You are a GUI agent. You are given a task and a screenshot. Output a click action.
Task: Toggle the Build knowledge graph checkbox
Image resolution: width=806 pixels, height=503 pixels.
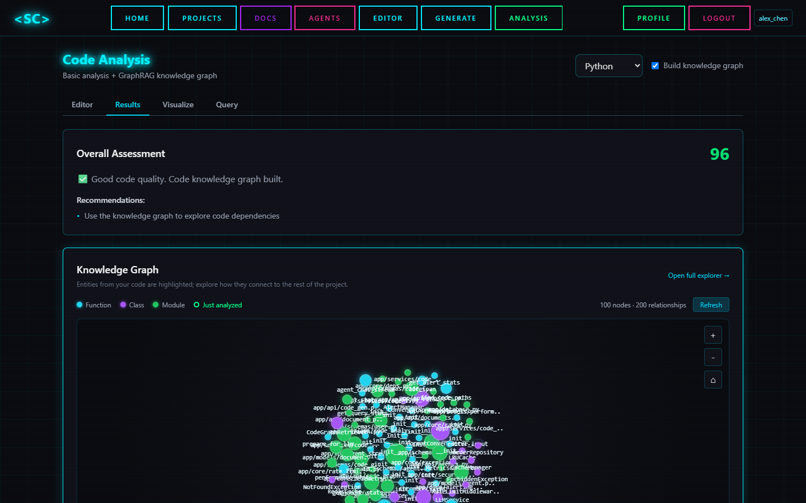(655, 65)
